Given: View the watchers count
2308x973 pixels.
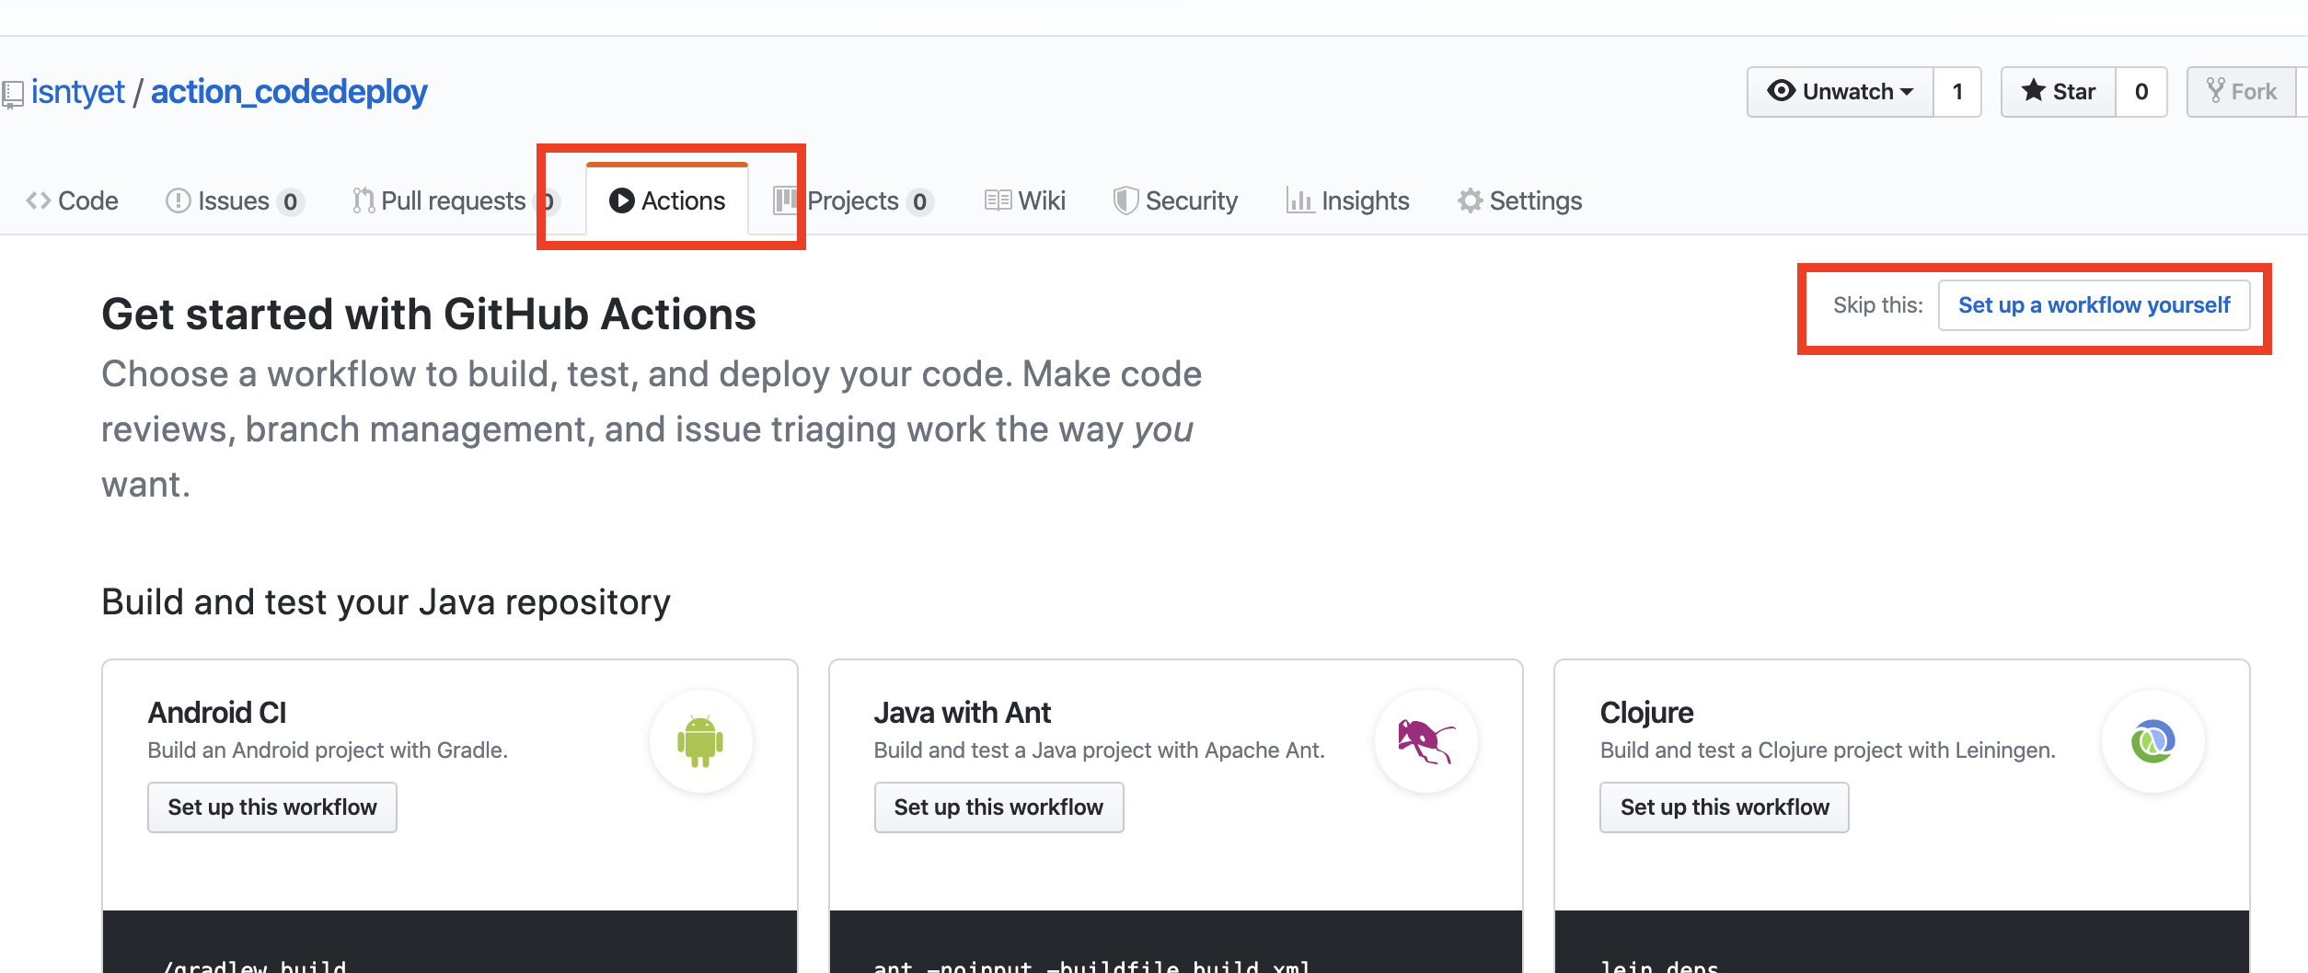Looking at the screenshot, I should (x=1957, y=92).
